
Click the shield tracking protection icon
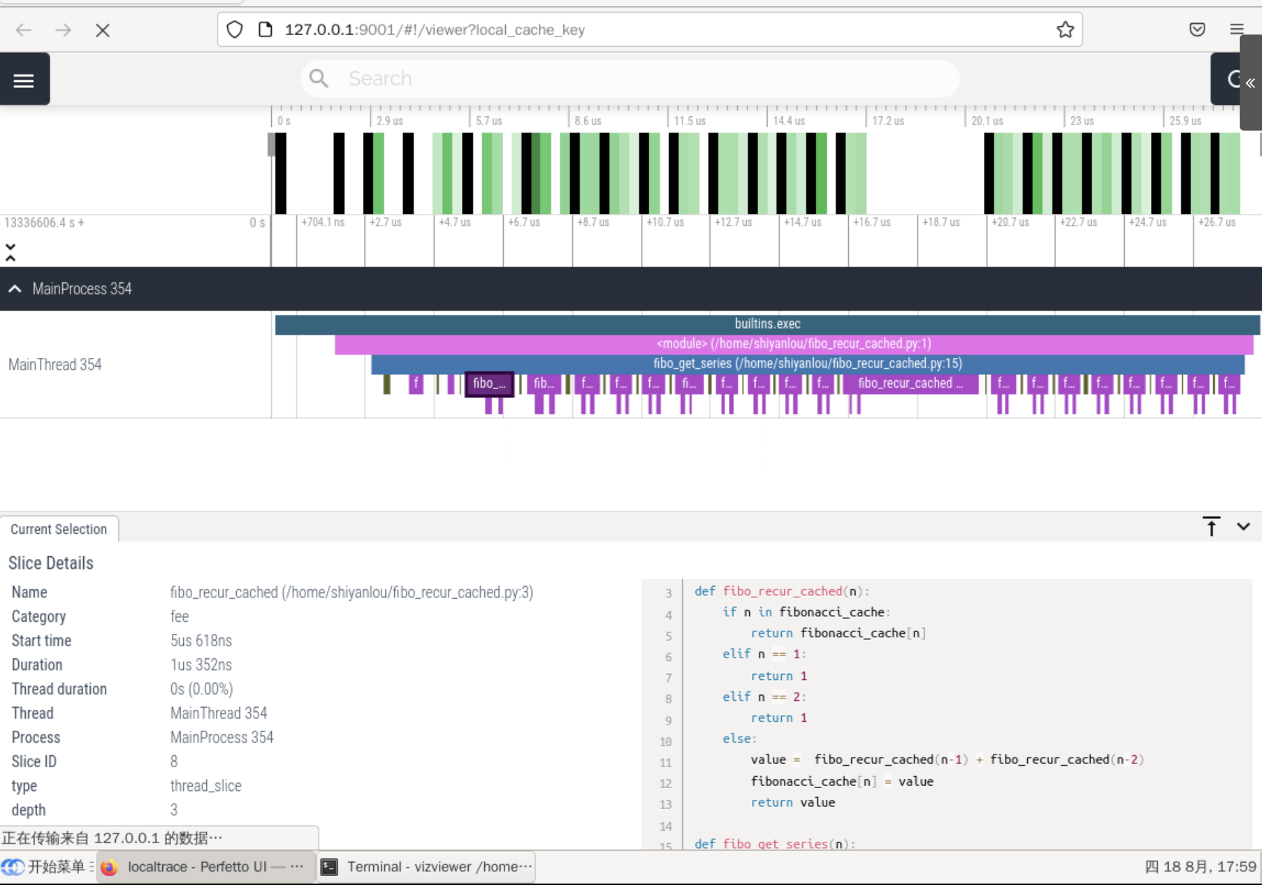pyautogui.click(x=235, y=30)
